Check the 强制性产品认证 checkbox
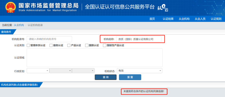Image resolution: width=225 pixels, height=97 pixels. click(x=104, y=45)
